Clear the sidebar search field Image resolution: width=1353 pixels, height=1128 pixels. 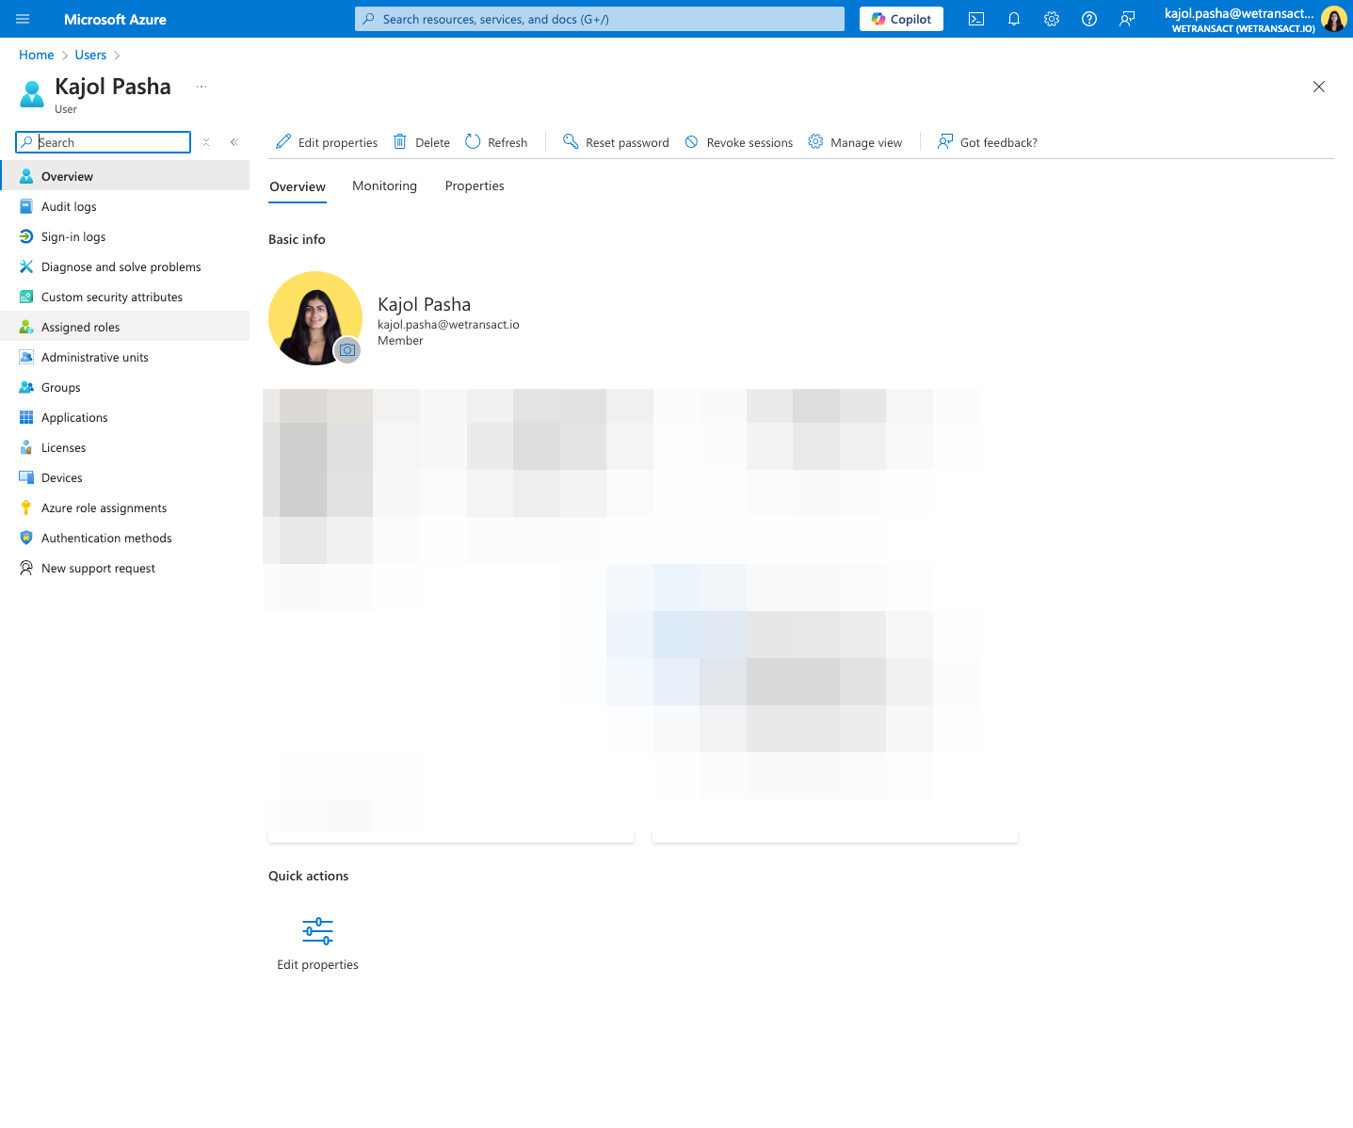206,142
